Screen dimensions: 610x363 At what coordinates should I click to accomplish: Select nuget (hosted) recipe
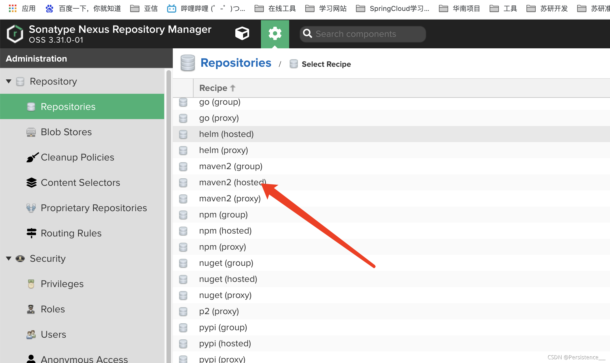point(391,279)
